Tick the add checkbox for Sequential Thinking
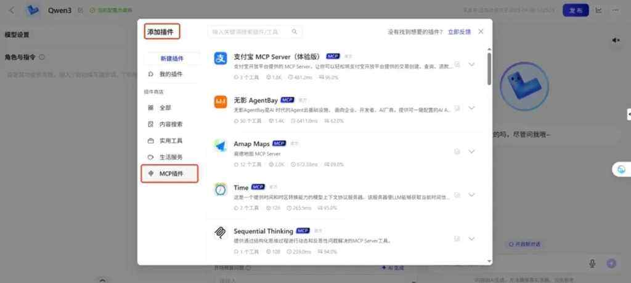 [x=457, y=239]
